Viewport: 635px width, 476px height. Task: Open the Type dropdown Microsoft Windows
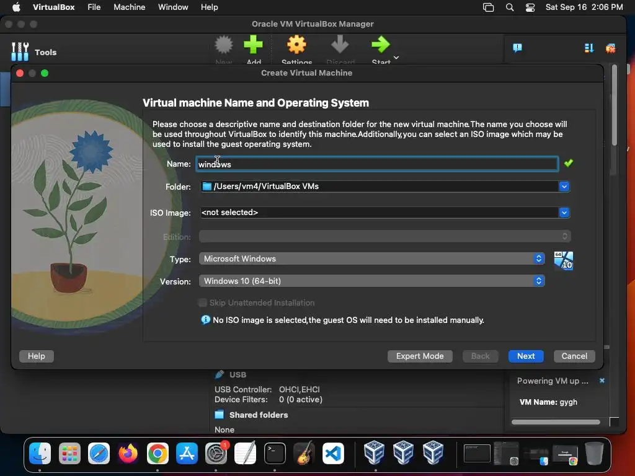pyautogui.click(x=372, y=258)
